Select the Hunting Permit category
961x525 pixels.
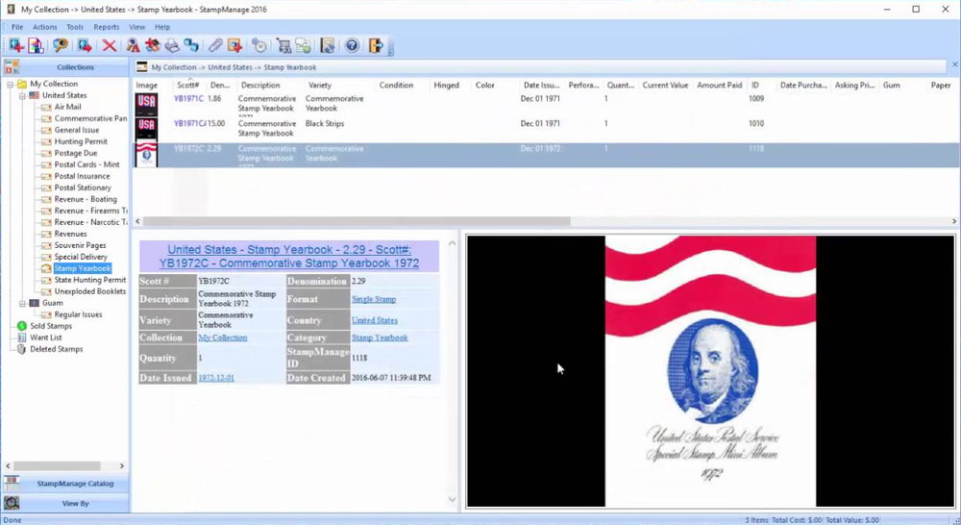tap(81, 141)
